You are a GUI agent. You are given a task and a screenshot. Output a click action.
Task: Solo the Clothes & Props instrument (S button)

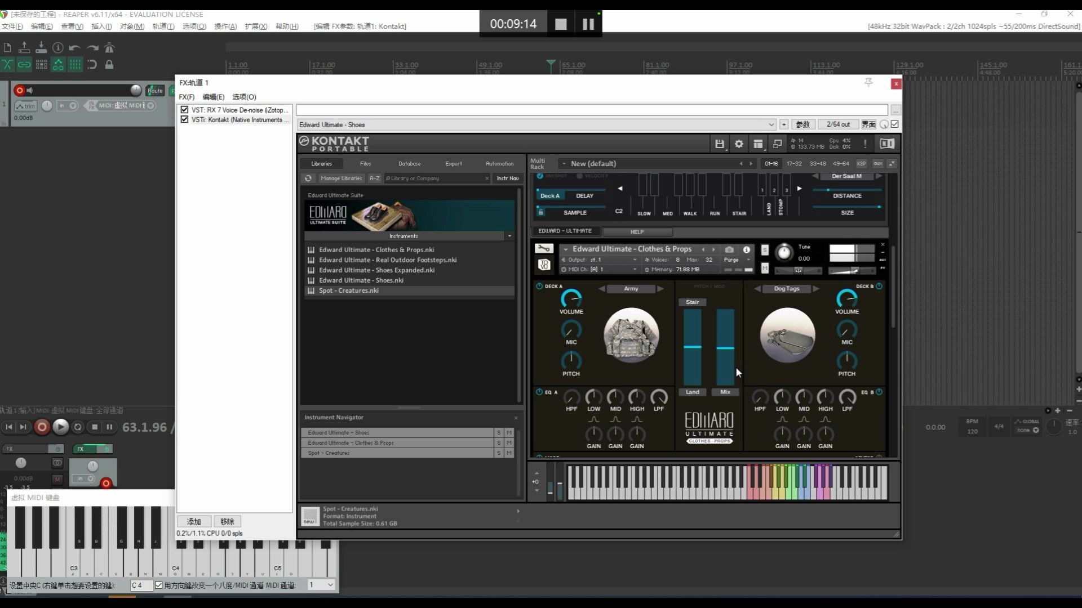coord(765,250)
